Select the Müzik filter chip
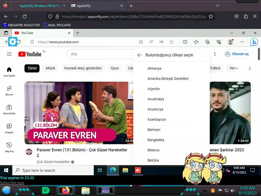The image size is (261, 196). [50, 68]
